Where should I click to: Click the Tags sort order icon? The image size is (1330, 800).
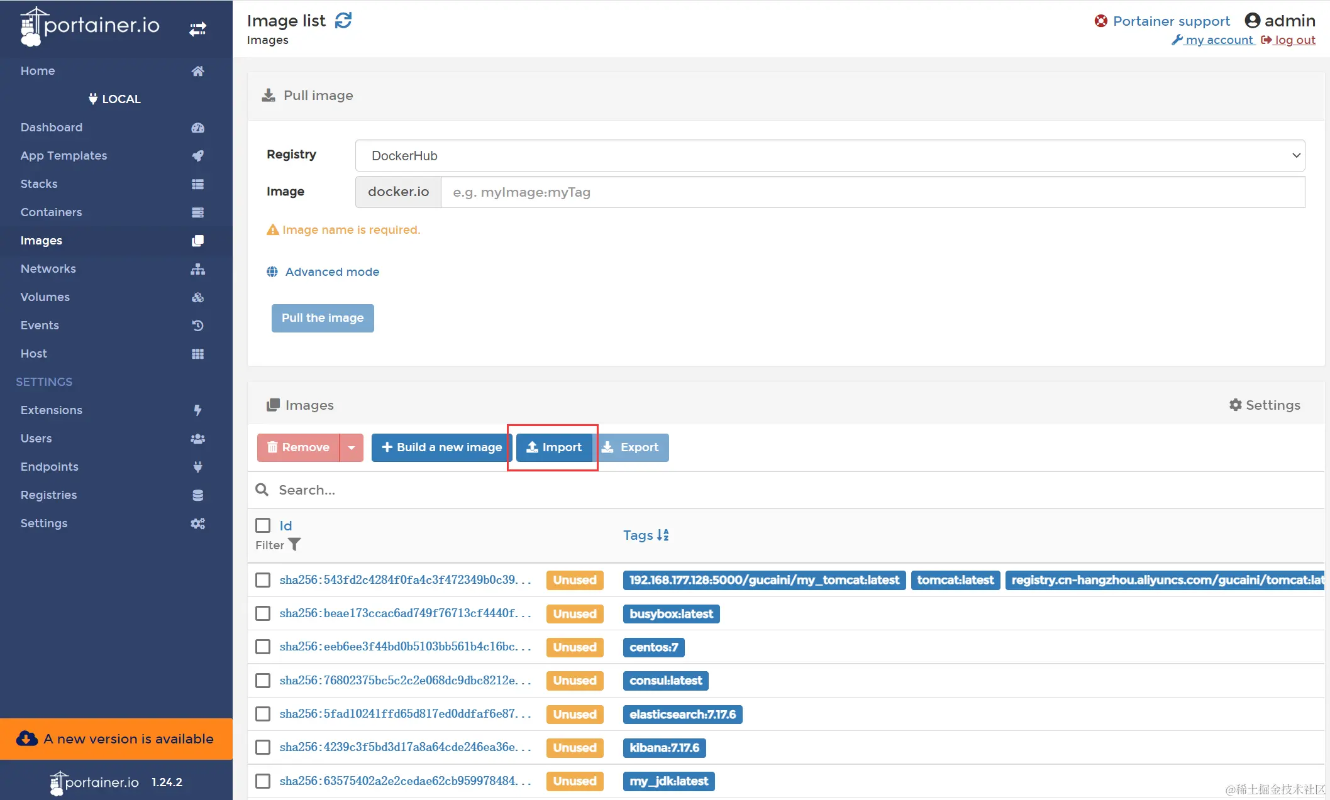663,535
